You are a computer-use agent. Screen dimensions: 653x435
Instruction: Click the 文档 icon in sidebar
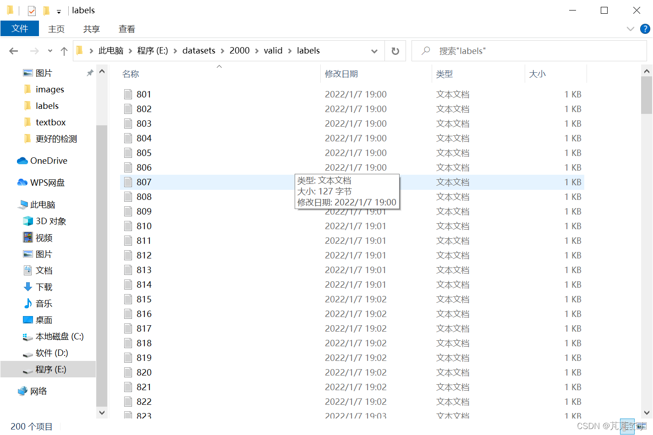[28, 271]
